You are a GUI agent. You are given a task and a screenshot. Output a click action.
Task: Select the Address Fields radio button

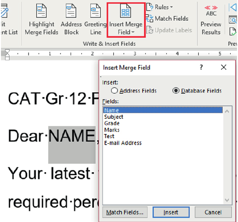tap(114, 90)
